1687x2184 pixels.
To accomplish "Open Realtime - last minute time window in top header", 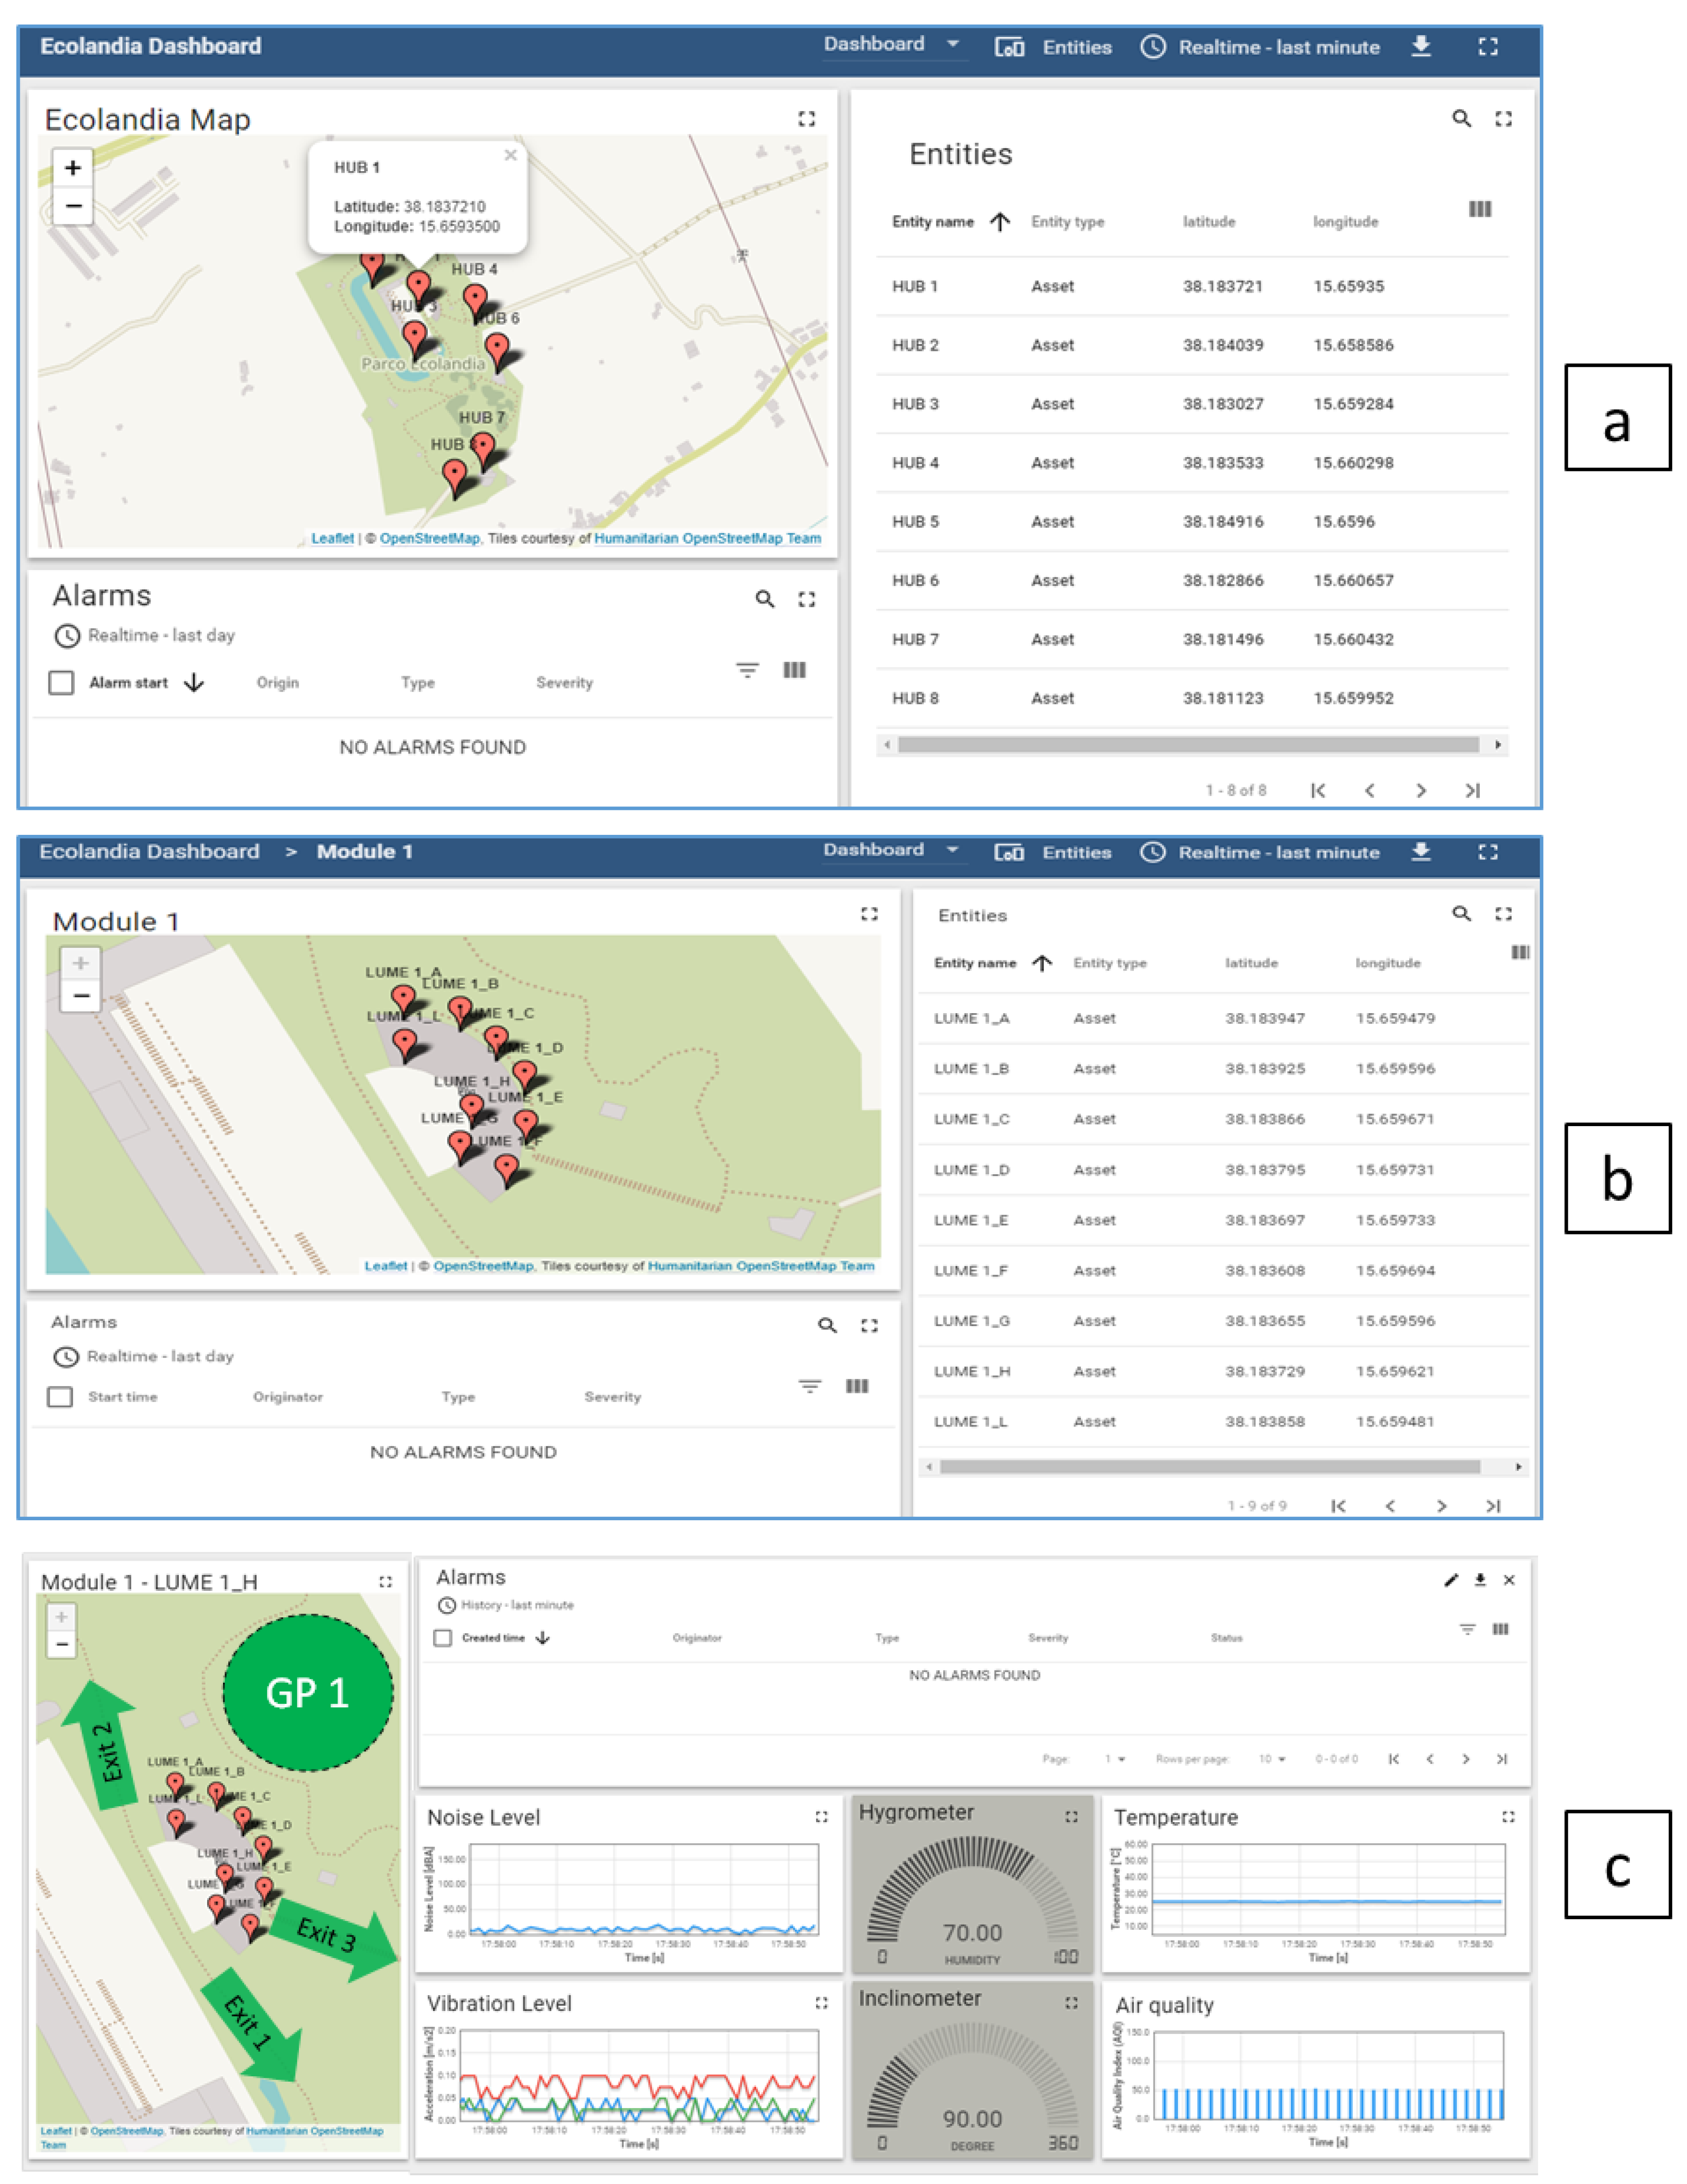I will pos(1260,47).
